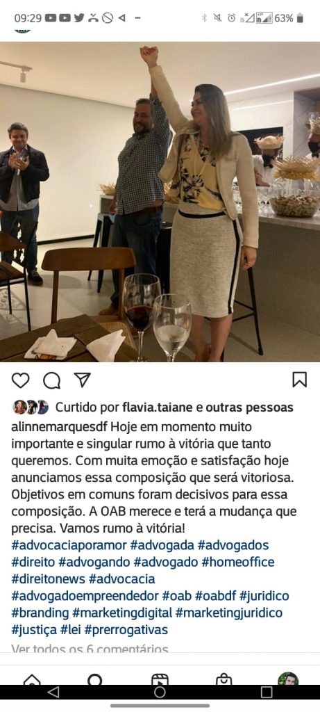320x712 pixels.
Task: Open Search magnifier in bottom bar
Action: (94, 679)
